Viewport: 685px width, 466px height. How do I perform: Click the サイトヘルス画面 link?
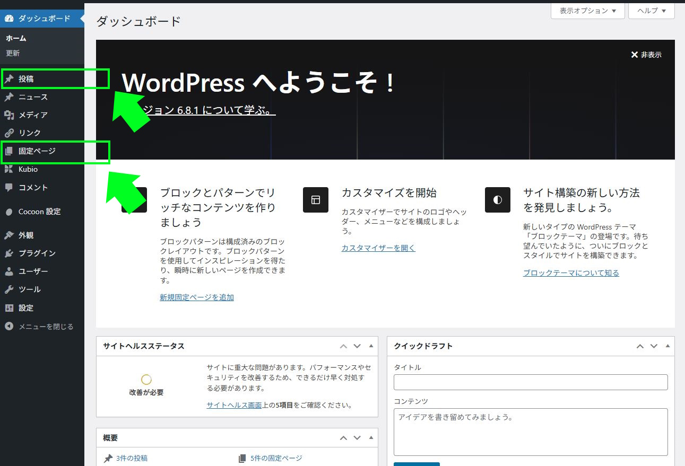[234, 405]
